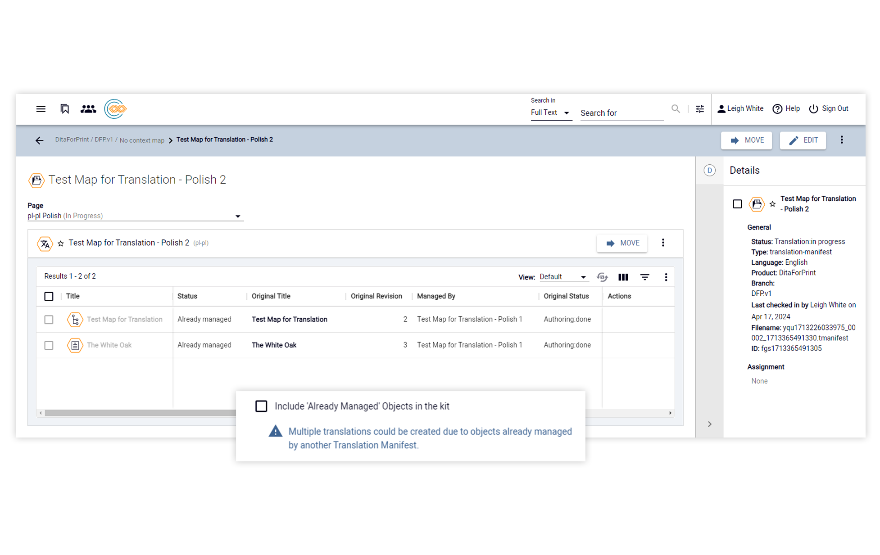Open the View Default dropdown
This screenshot has width=880, height=555.
pyautogui.click(x=563, y=277)
